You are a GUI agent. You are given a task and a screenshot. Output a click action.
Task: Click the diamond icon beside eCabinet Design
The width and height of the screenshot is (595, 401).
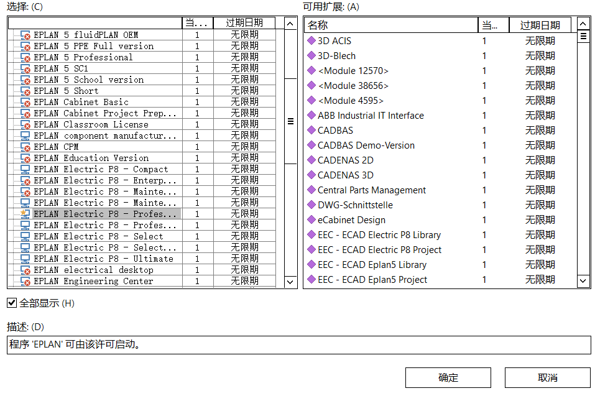(x=312, y=219)
